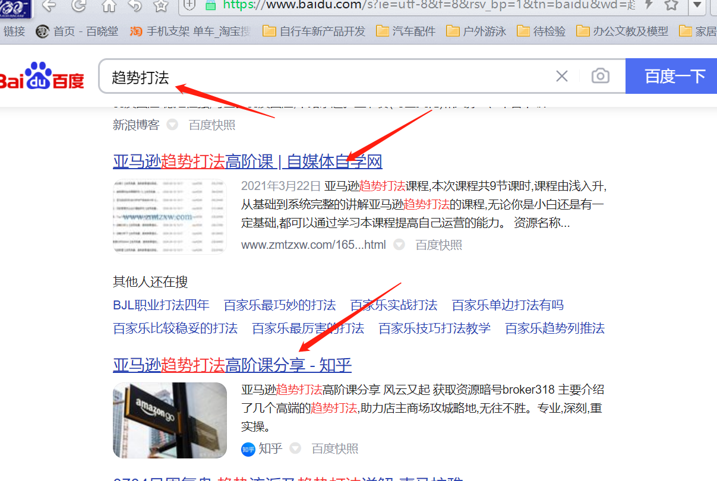
Task: Click the 百度一下 search button
Action: [x=671, y=76]
